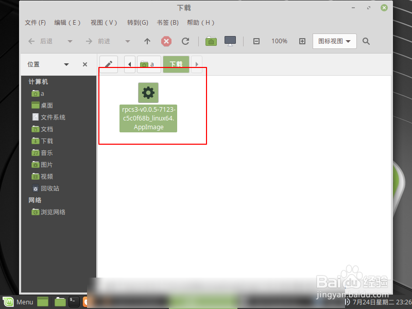Viewport: 412px width, 309px height.
Task: Launch the terminal from the taskbar
Action: (74, 302)
